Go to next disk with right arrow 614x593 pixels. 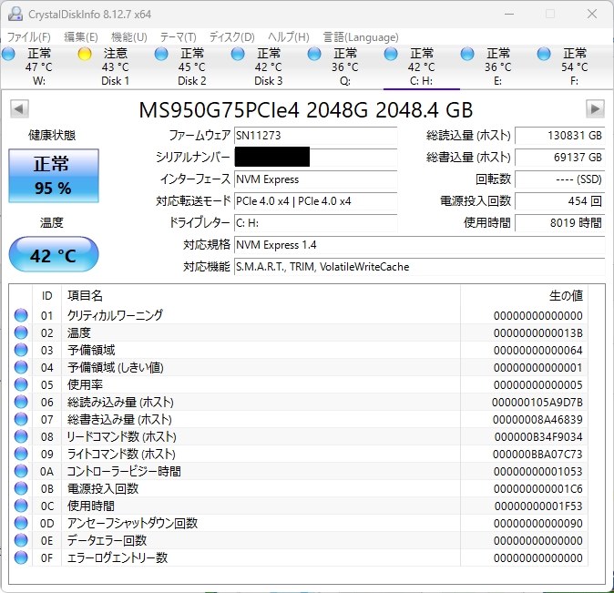tap(595, 109)
